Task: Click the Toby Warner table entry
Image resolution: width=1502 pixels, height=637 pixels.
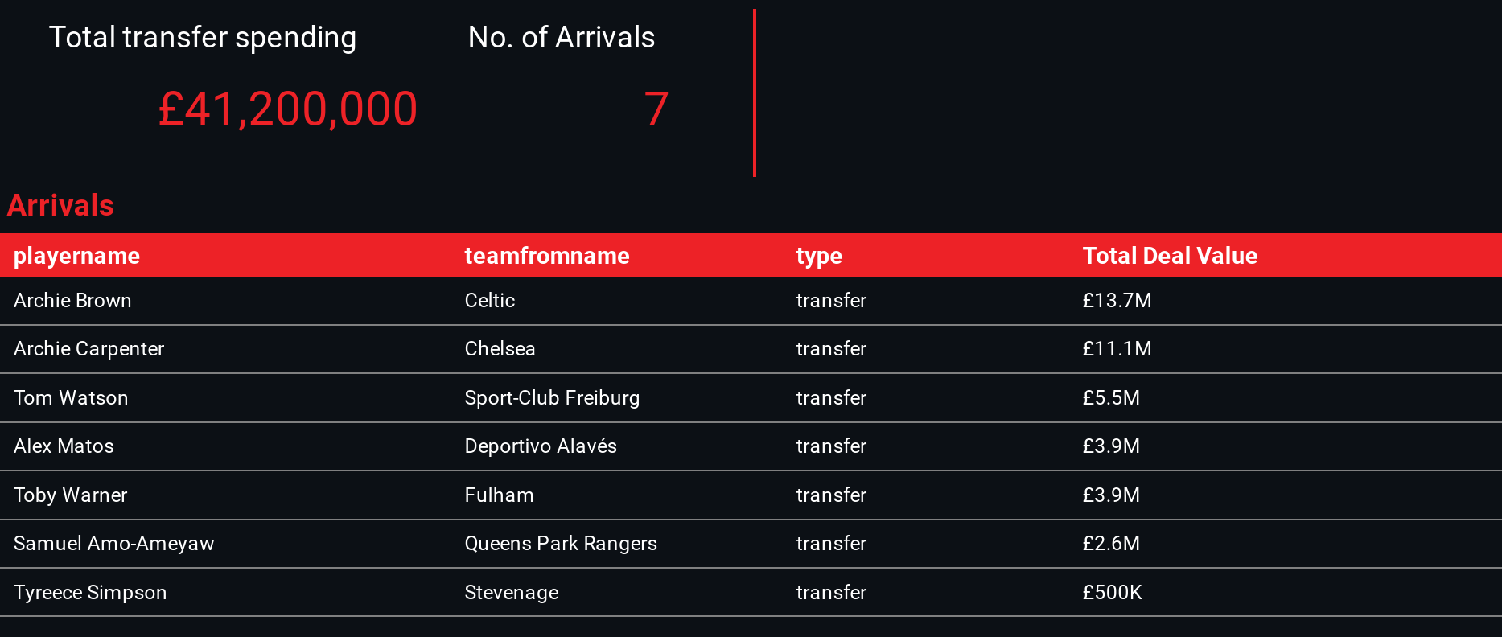Action: [x=70, y=495]
